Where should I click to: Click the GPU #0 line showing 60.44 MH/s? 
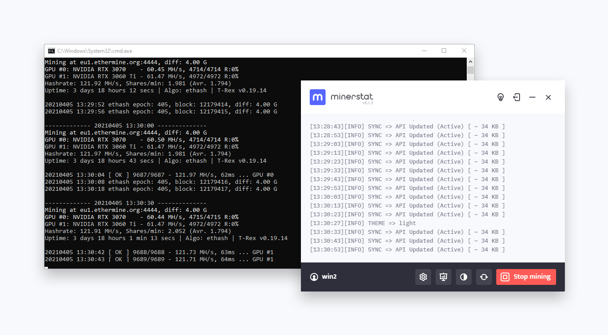142,217
